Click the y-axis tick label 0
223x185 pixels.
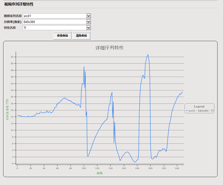(x=12, y=164)
